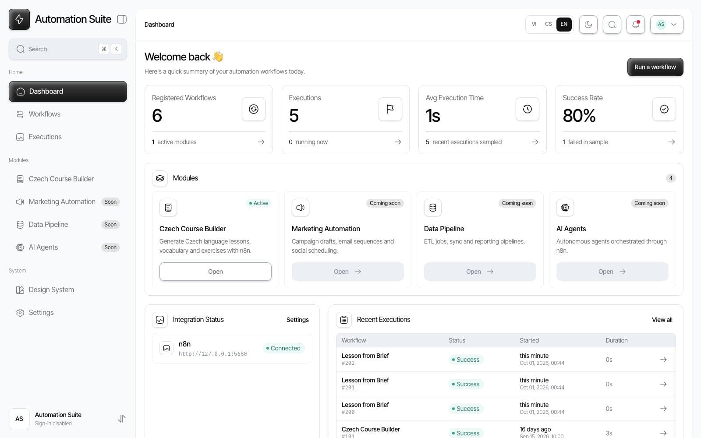Select Marketing Automation in sidebar
The height and width of the screenshot is (438, 701).
point(68,202)
